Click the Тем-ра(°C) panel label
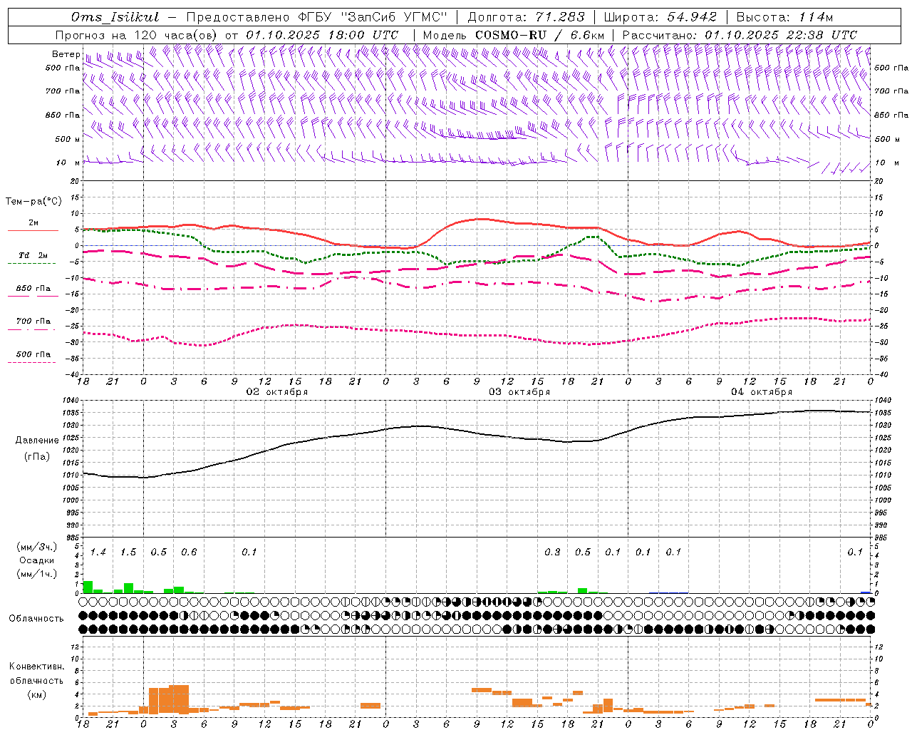 tap(33, 202)
